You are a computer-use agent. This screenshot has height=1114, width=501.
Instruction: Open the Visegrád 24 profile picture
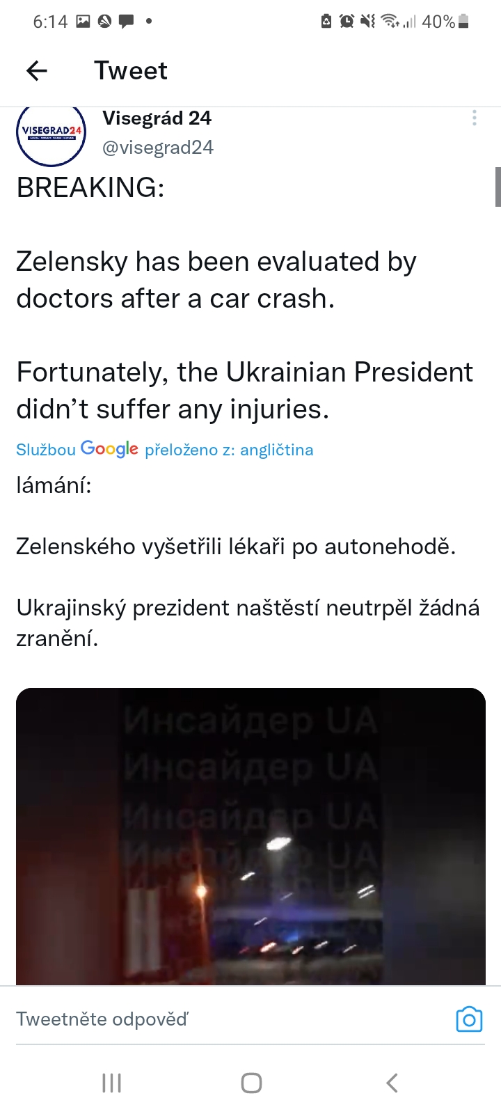click(x=51, y=134)
